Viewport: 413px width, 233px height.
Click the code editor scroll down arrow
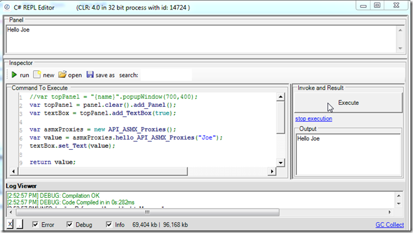coord(281,163)
